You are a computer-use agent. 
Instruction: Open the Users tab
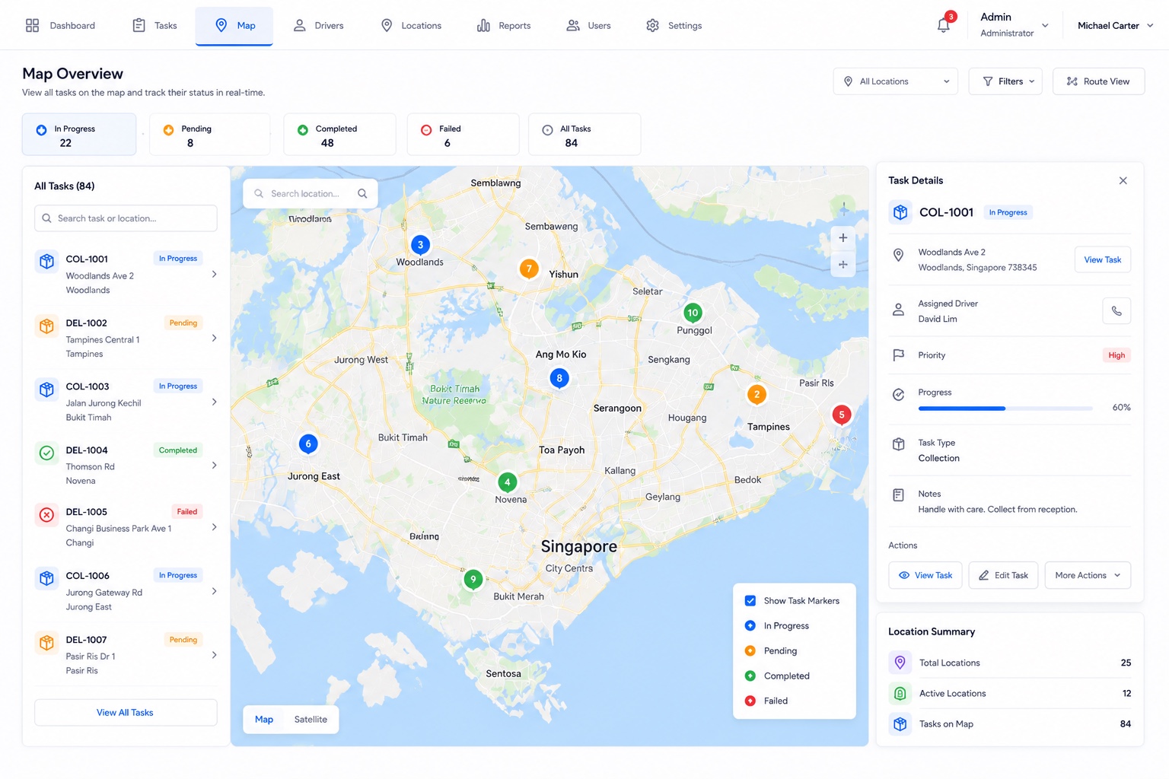[589, 26]
